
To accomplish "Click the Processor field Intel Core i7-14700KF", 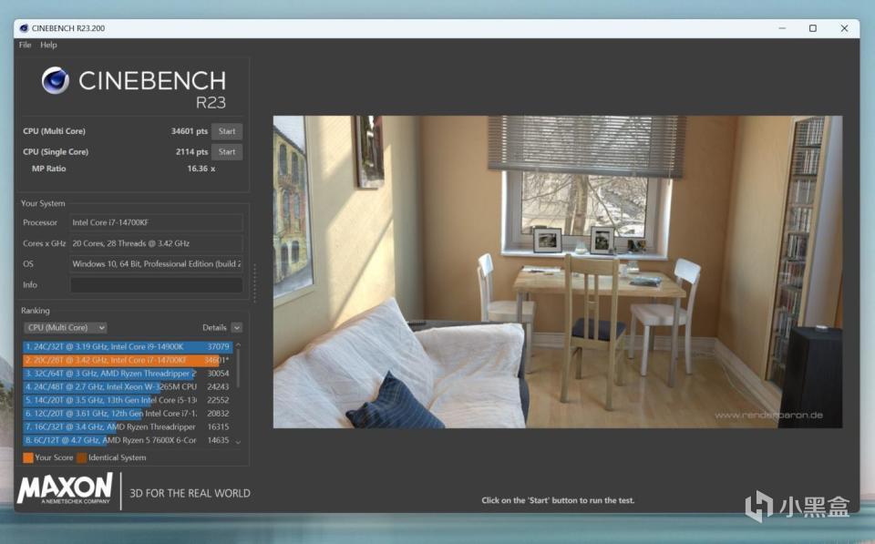I will pos(156,222).
